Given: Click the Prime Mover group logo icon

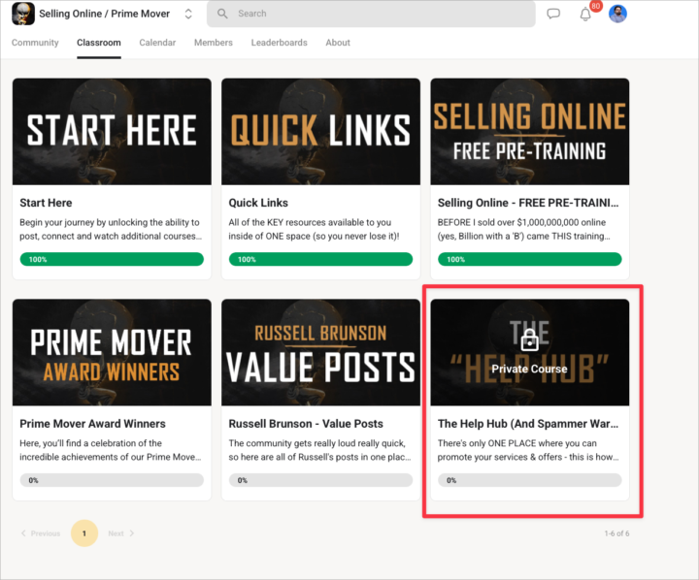Looking at the screenshot, I should click(x=23, y=14).
